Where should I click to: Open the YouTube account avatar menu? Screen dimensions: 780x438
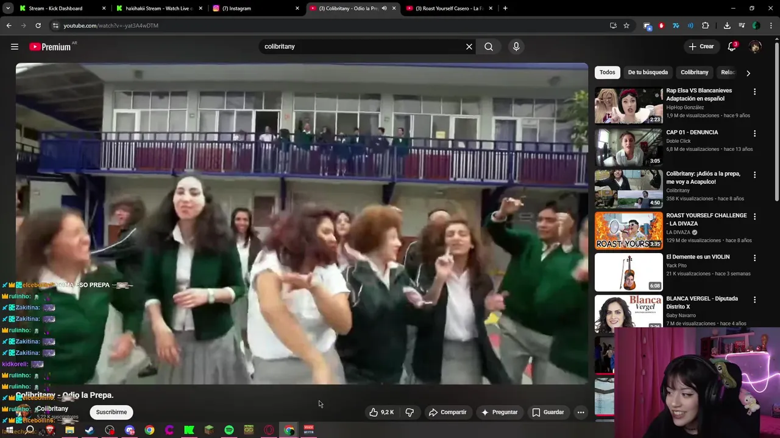point(755,47)
